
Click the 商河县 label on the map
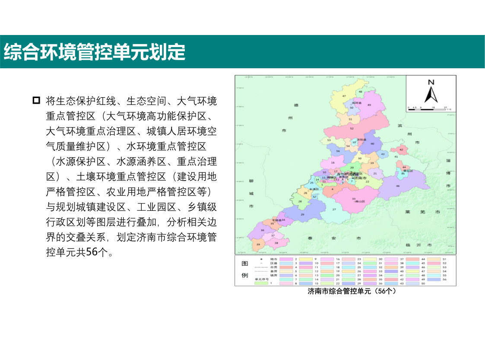point(356,103)
